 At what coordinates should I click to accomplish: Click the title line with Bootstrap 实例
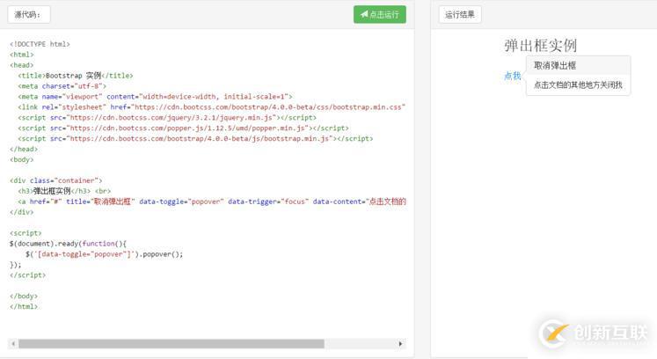pos(76,76)
